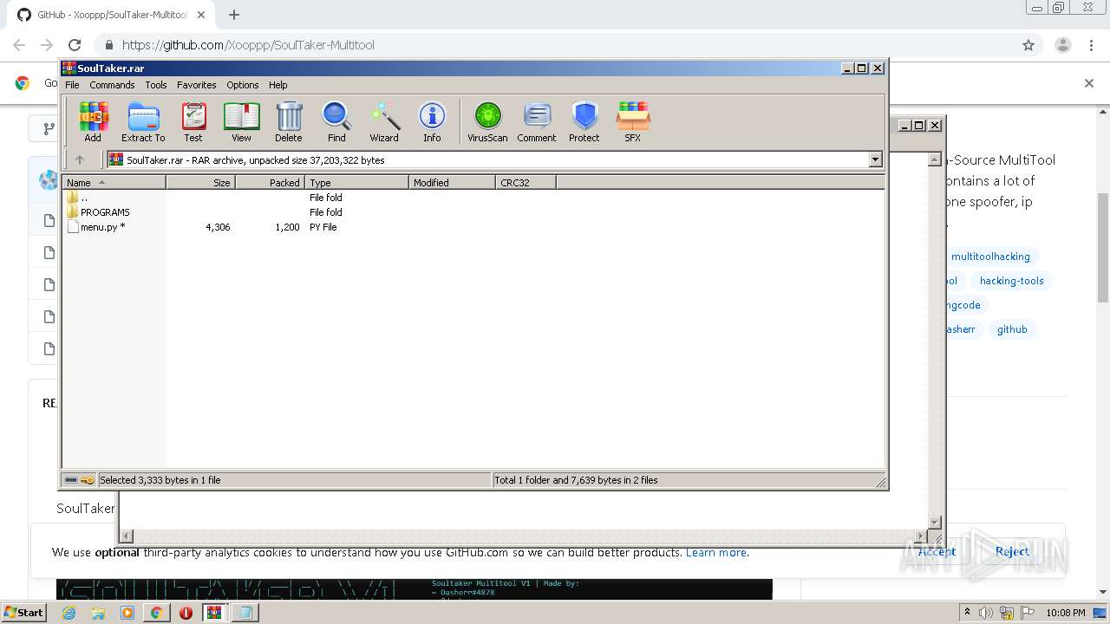
Task: Open the Comment tool
Action: 537,121
